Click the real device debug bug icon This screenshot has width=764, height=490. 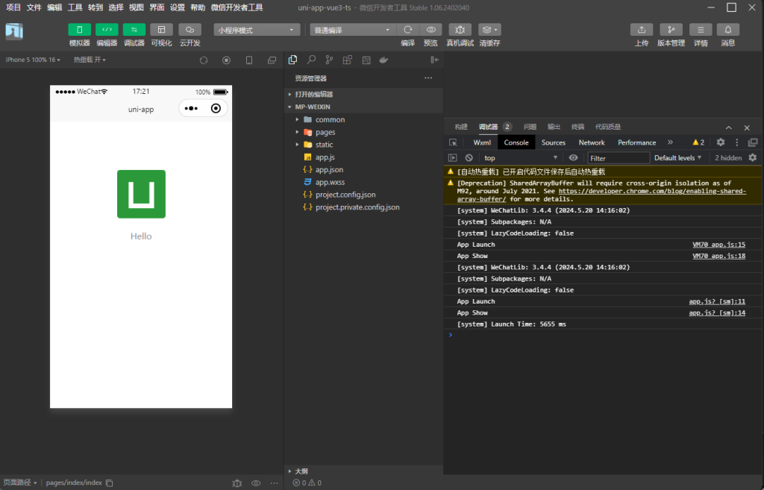pyautogui.click(x=460, y=30)
